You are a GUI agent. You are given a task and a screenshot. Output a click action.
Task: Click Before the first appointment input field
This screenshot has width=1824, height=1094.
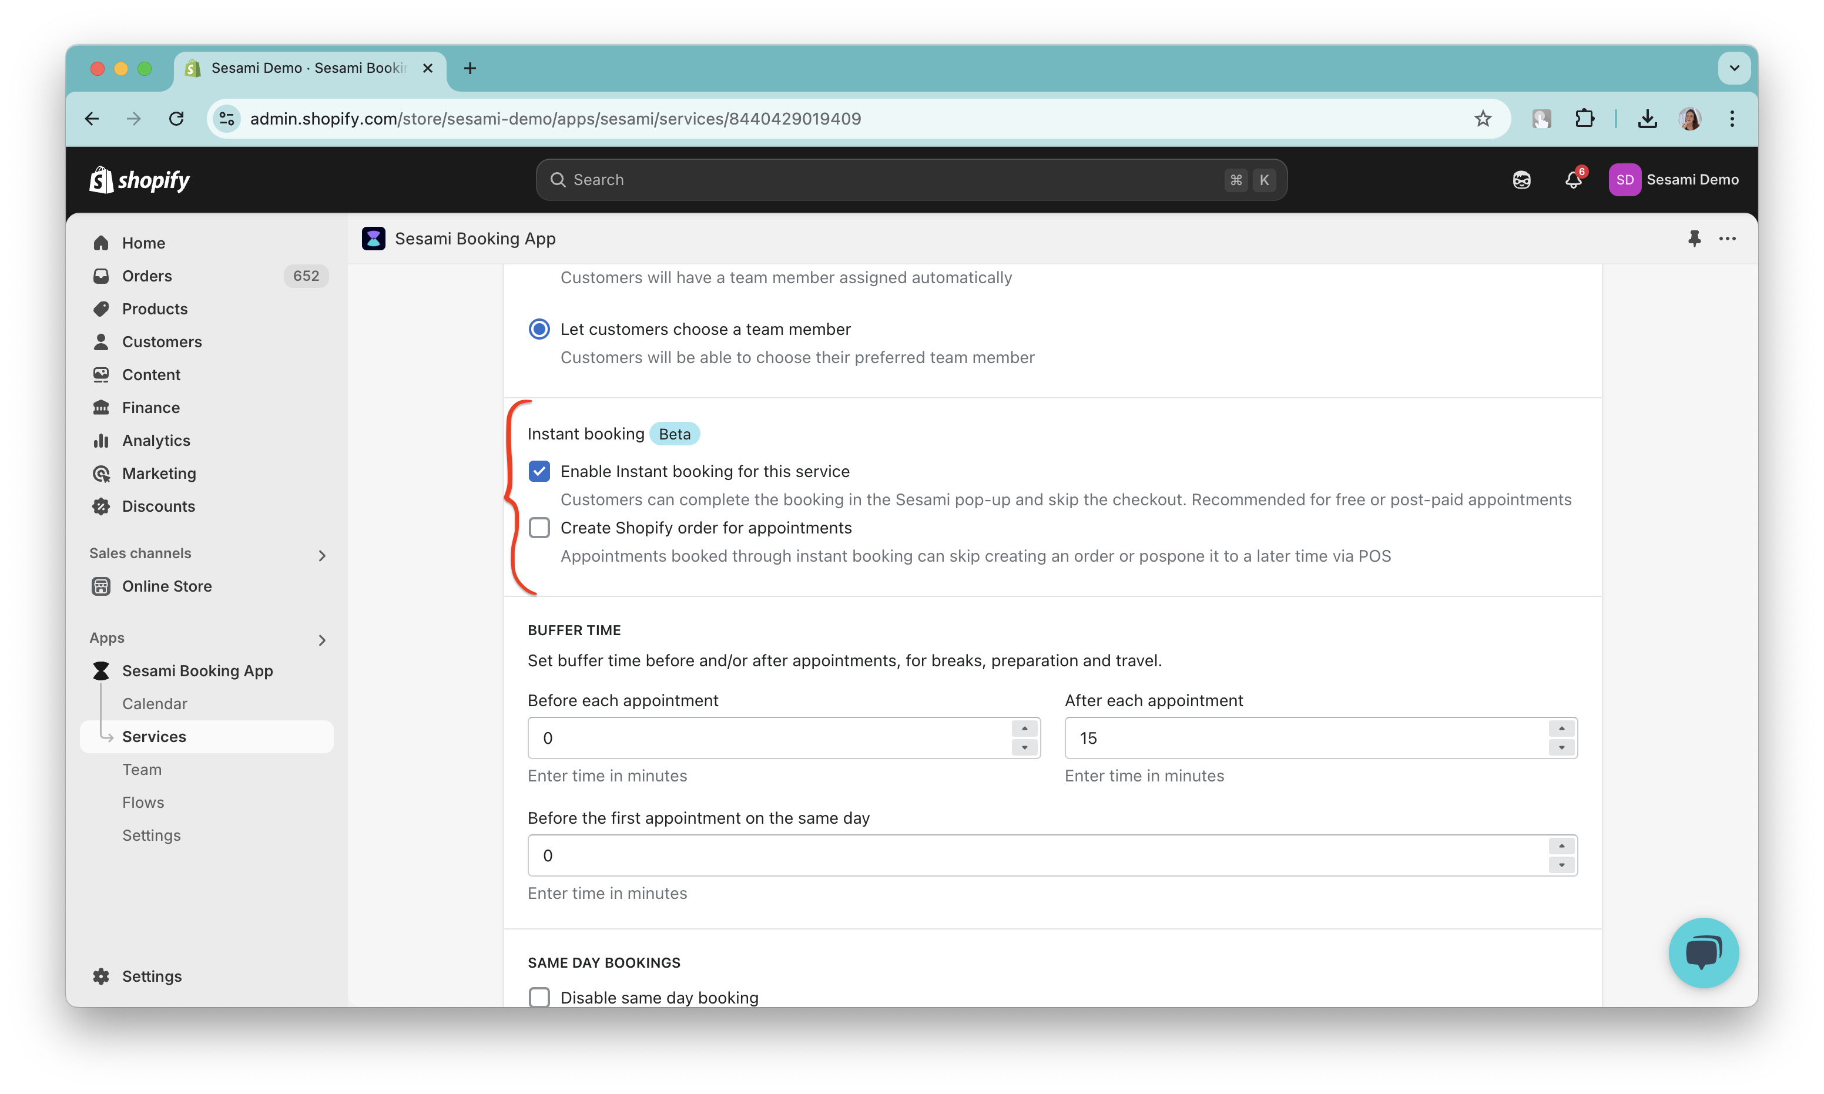[1052, 855]
